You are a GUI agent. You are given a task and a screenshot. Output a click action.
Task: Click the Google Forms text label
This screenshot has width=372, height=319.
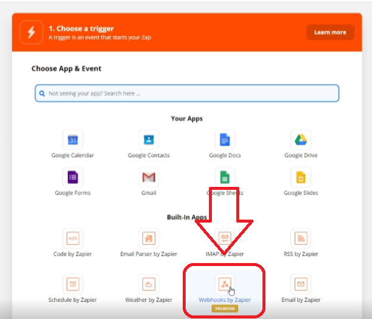(x=73, y=193)
